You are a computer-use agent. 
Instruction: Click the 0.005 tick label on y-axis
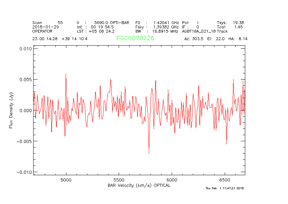[25, 80]
